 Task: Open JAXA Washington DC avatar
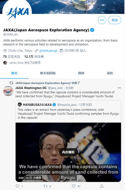8,91
